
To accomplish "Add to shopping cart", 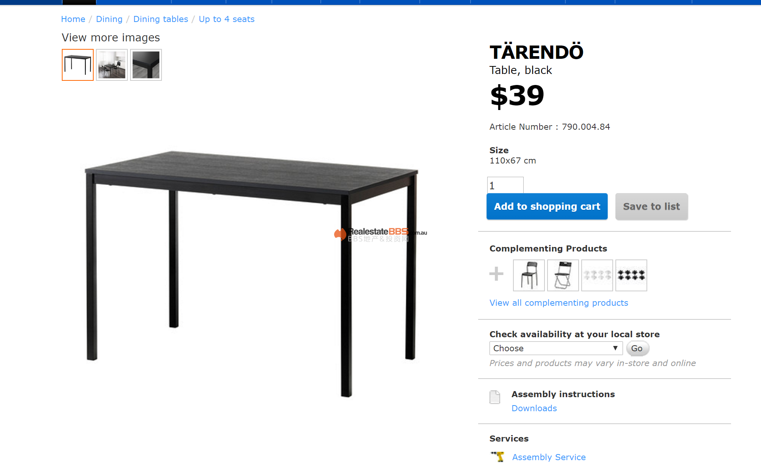I will tap(547, 206).
